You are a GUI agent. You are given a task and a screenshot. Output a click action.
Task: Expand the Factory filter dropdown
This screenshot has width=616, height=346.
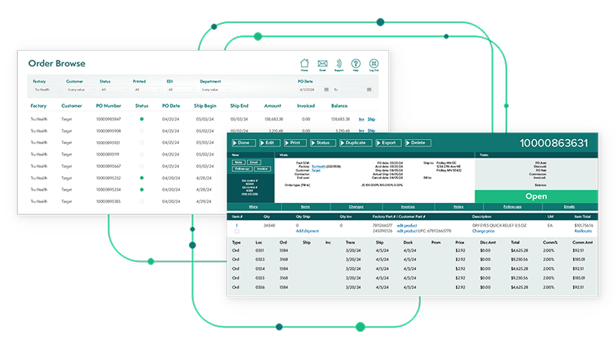point(47,89)
